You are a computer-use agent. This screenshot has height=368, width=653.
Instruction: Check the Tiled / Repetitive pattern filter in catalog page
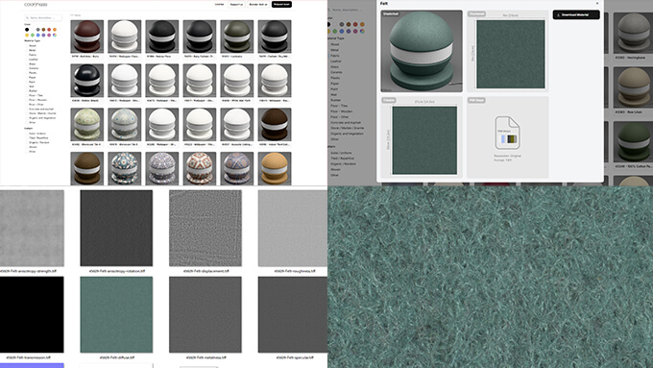point(36,138)
